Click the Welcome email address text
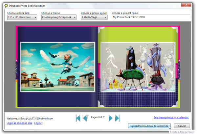197x135 pixels. tap(30, 118)
